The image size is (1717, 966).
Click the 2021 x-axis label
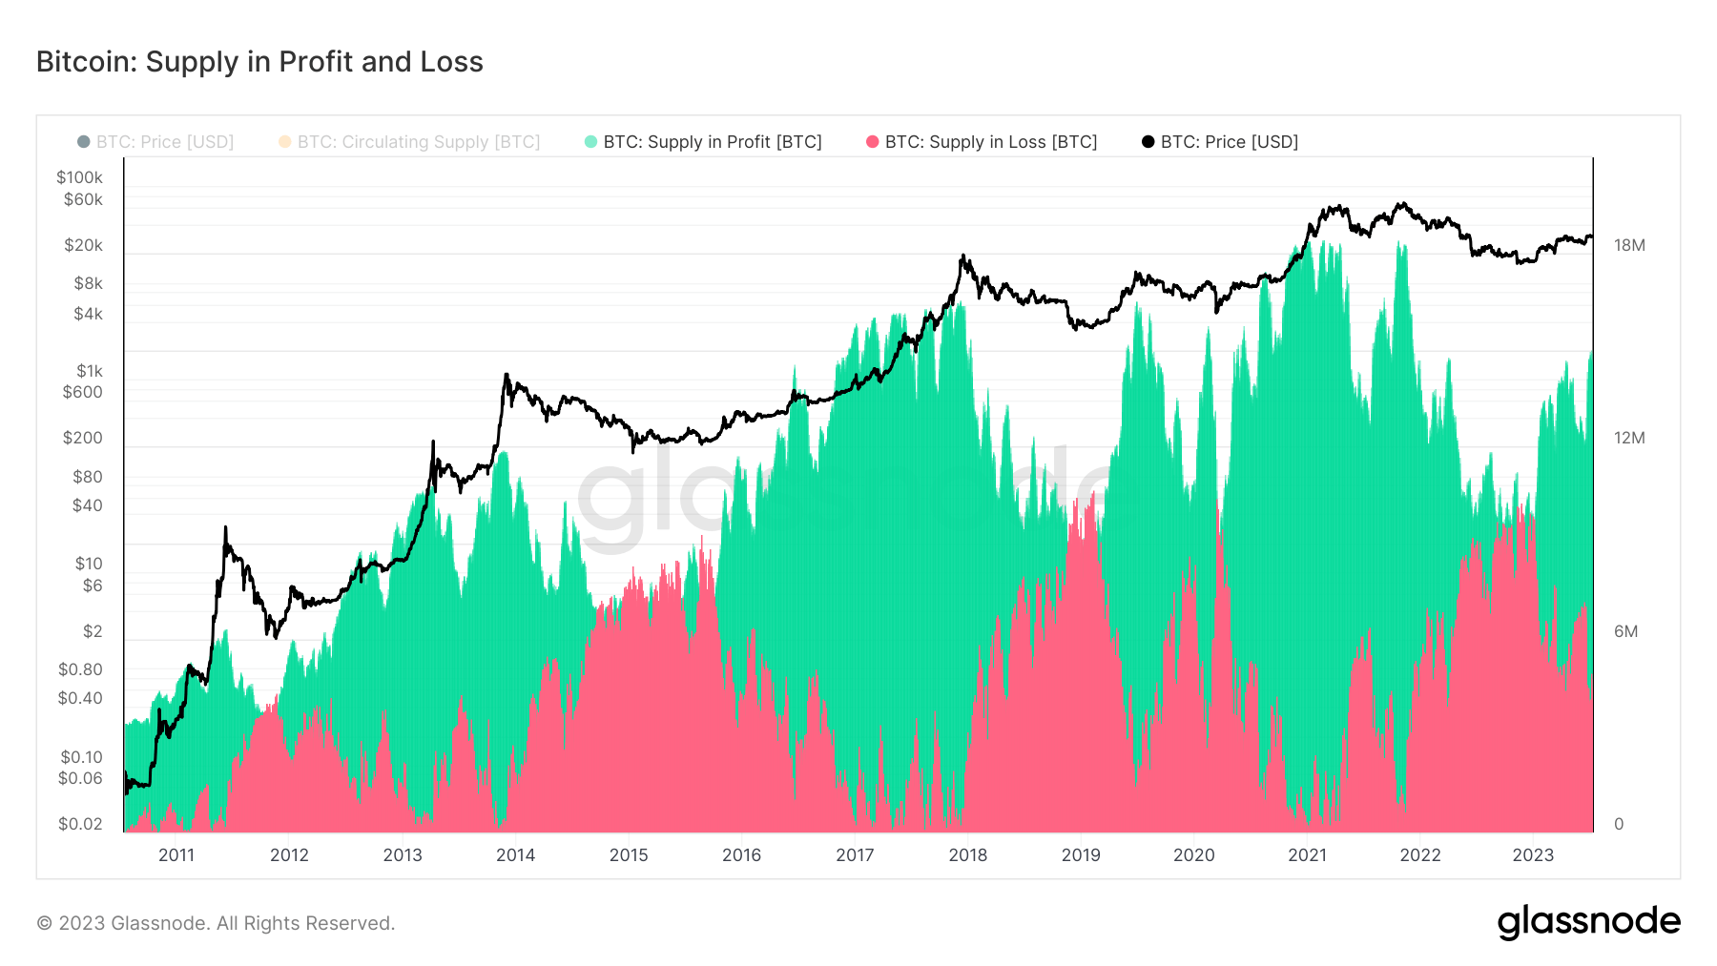point(1307,855)
